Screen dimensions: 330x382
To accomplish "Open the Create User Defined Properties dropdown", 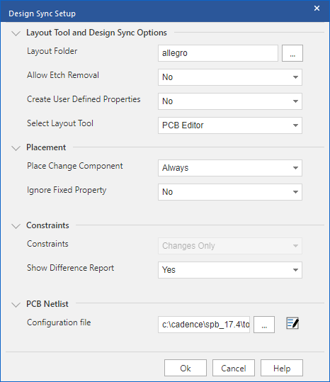I will [x=230, y=101].
